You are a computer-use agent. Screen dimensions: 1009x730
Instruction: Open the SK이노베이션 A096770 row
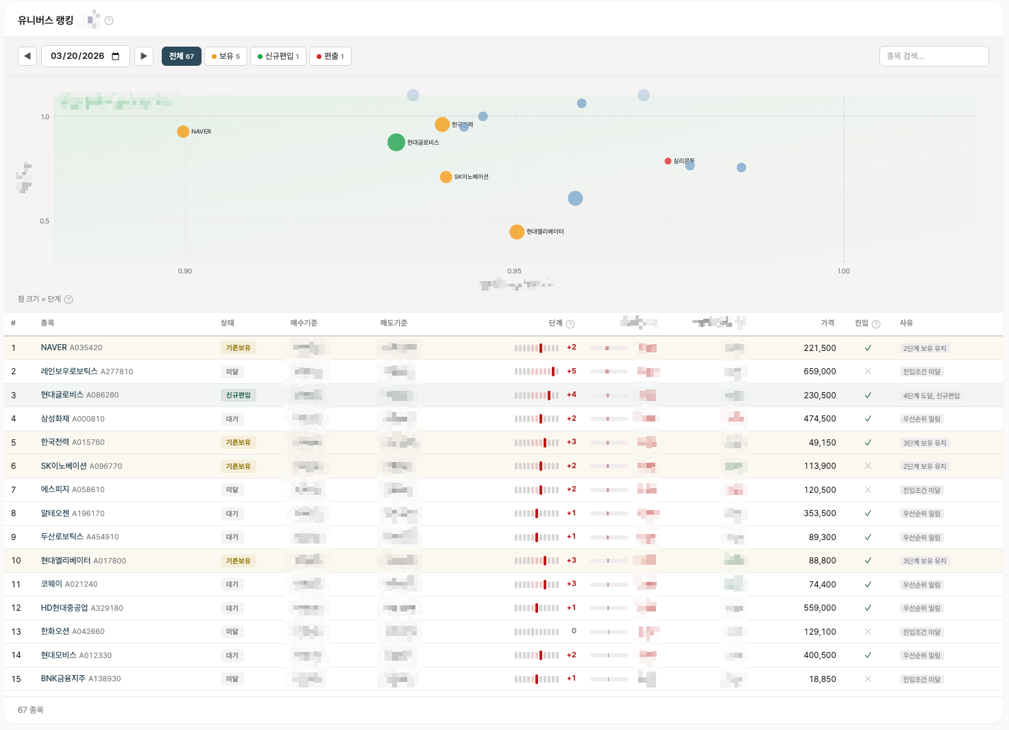[x=503, y=466]
